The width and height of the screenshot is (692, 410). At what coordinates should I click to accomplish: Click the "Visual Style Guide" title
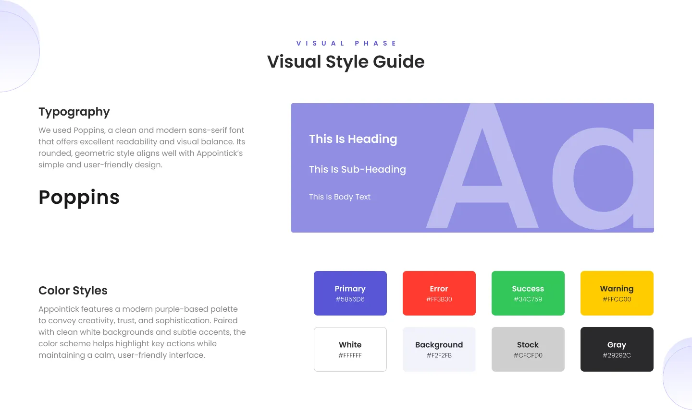point(346,62)
